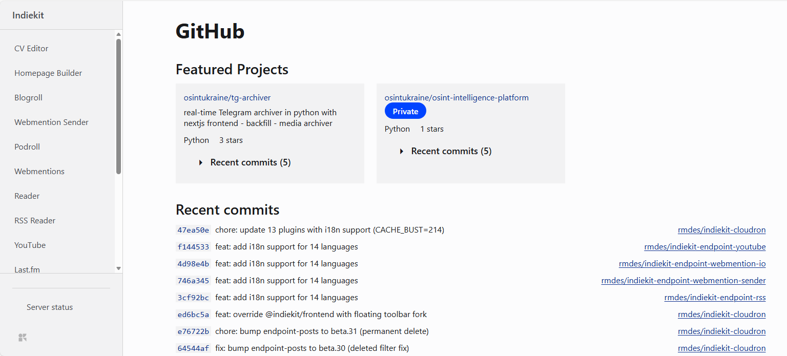Click the Indiekit logo icon in sidebar footer
Viewport: 787px width, 356px height.
tap(23, 337)
